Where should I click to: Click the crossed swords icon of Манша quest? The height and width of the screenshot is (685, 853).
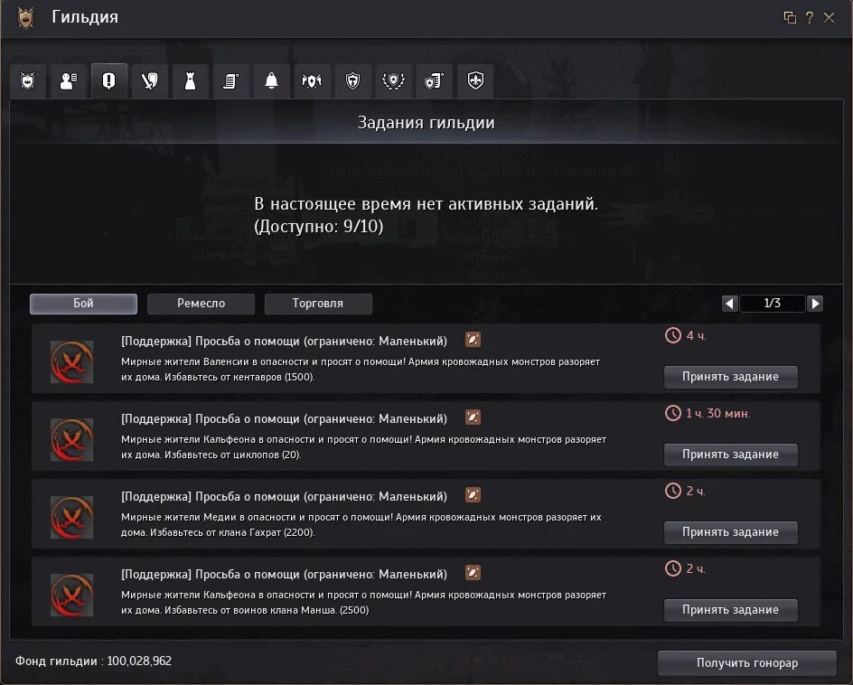[71, 596]
